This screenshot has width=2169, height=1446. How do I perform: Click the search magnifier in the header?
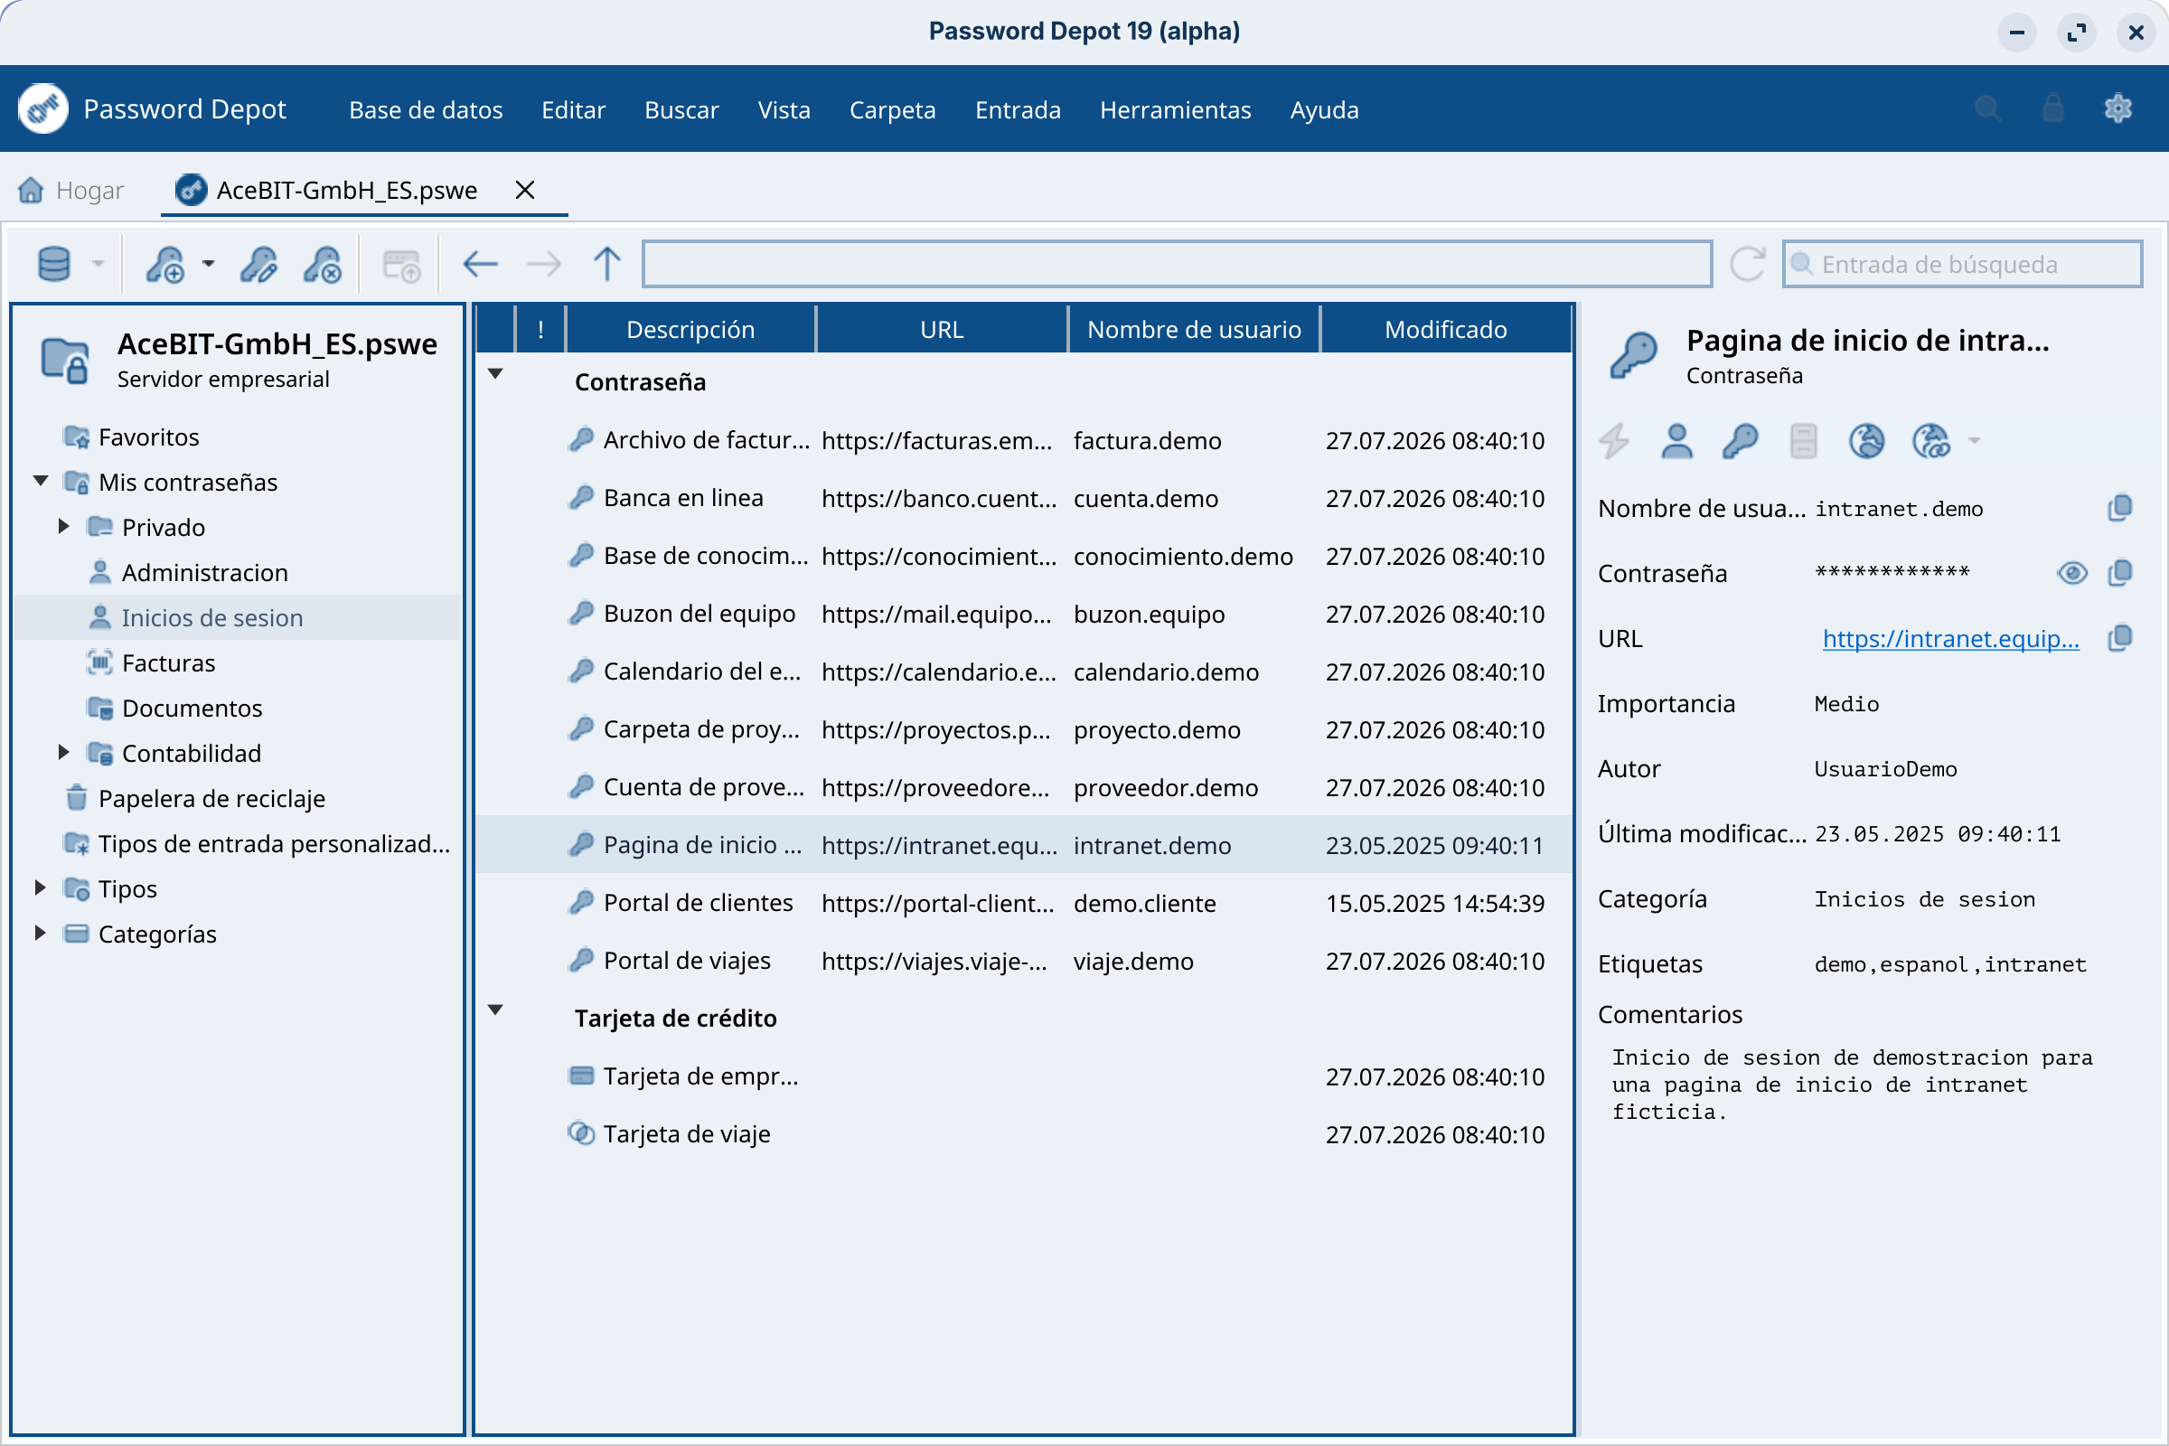click(x=1988, y=108)
